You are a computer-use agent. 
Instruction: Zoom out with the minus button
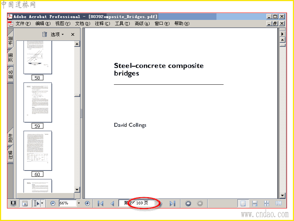53,203
